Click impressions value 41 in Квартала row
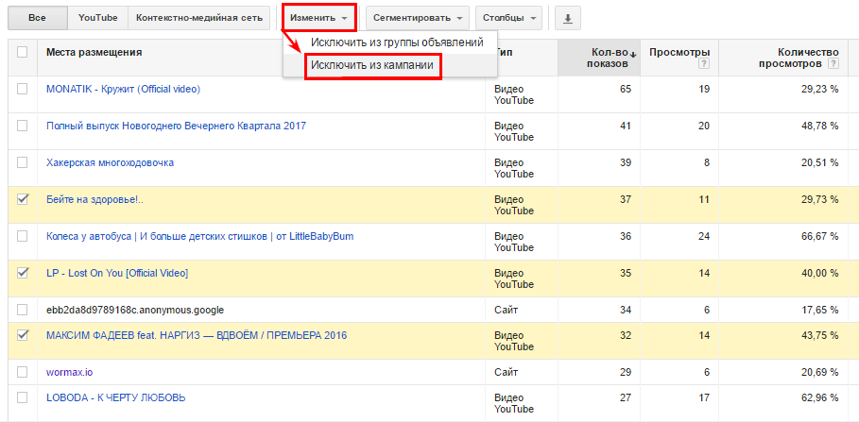The image size is (859, 422). coord(626,126)
